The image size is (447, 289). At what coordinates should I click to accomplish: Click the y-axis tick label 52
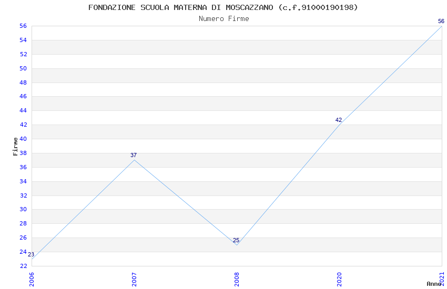(x=23, y=54)
